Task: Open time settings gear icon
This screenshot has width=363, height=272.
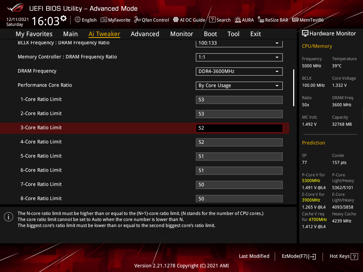Action: [x=63, y=18]
